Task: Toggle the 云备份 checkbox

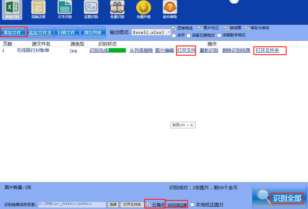Action: coord(148,205)
